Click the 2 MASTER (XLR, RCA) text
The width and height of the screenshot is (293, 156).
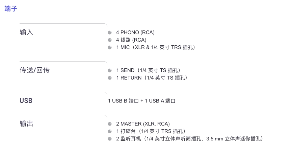(x=143, y=124)
